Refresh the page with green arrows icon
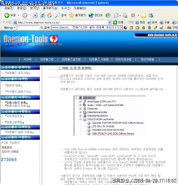Viewport: 178px width, 185px height. point(42,15)
